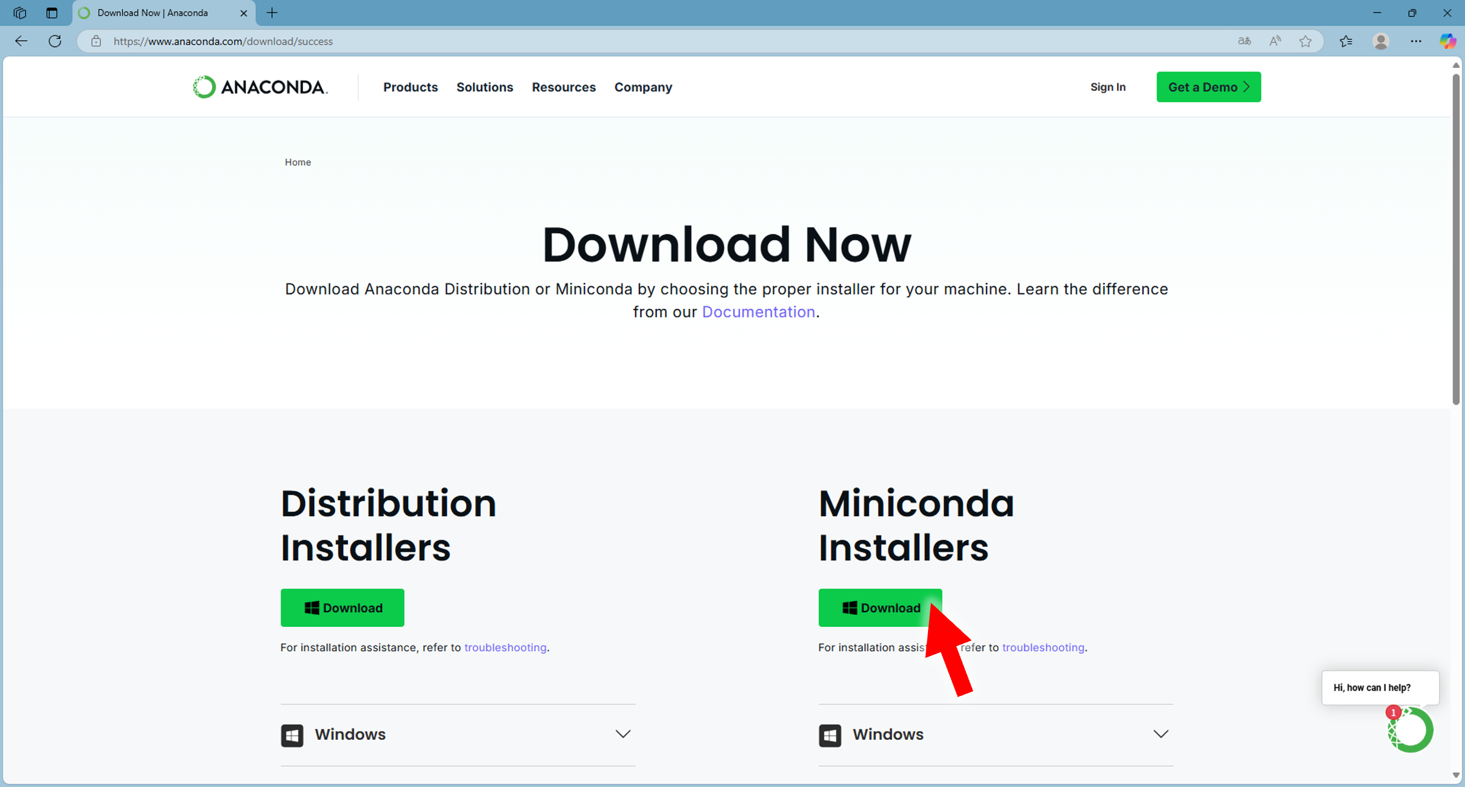Screen dimensions: 1465x787
Task: Open browser profile avatar
Action: pyautogui.click(x=1381, y=41)
